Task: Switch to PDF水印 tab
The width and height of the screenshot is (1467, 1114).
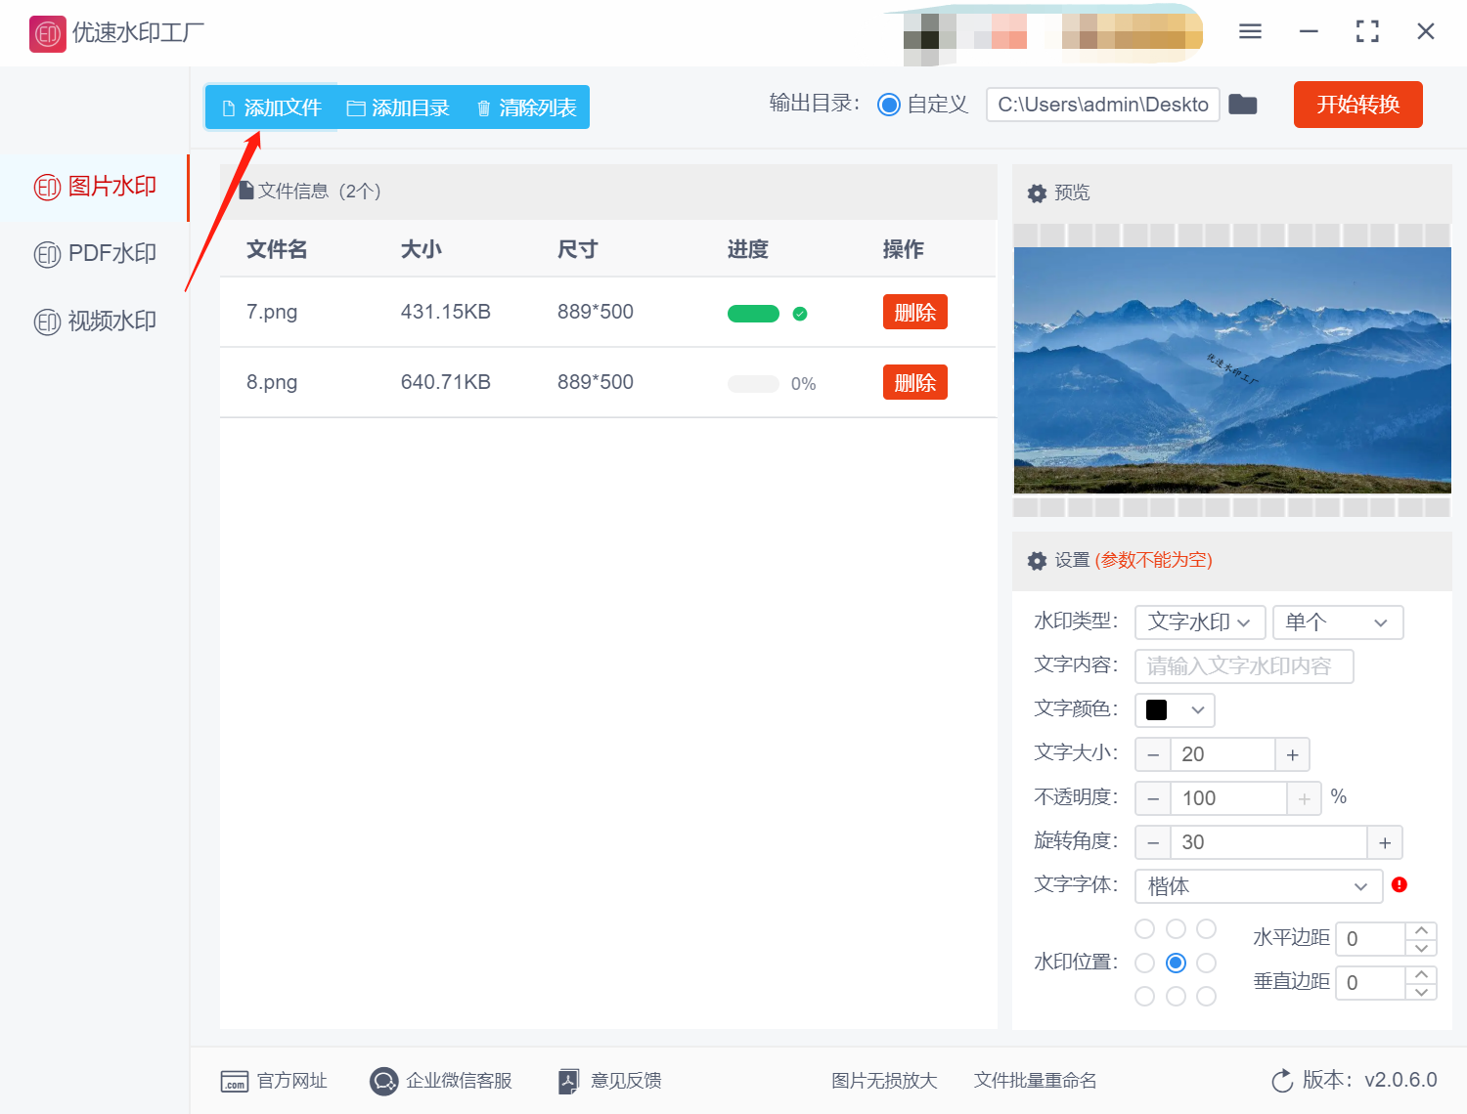Action: (96, 254)
